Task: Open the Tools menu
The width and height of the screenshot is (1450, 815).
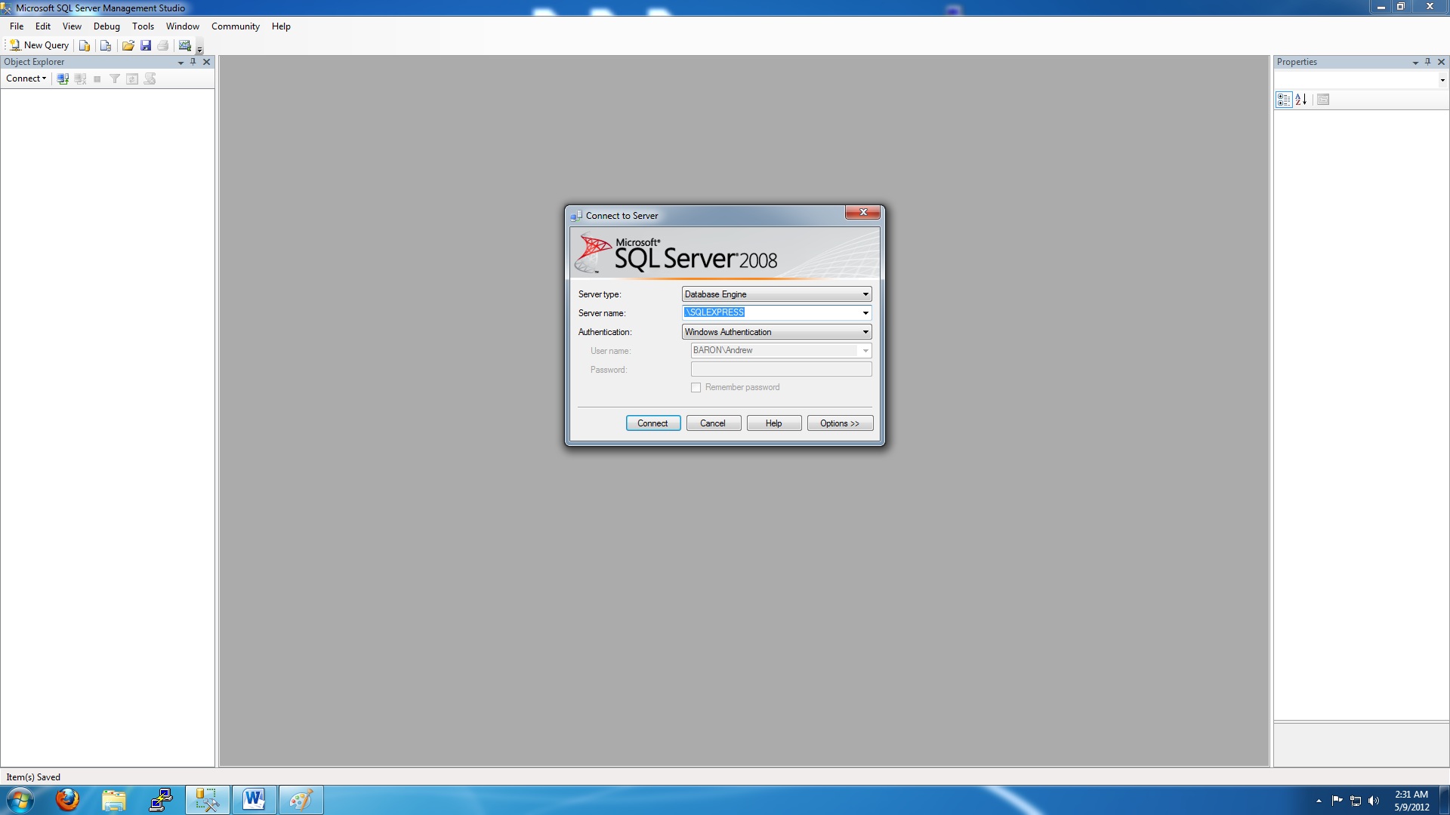Action: [x=143, y=26]
